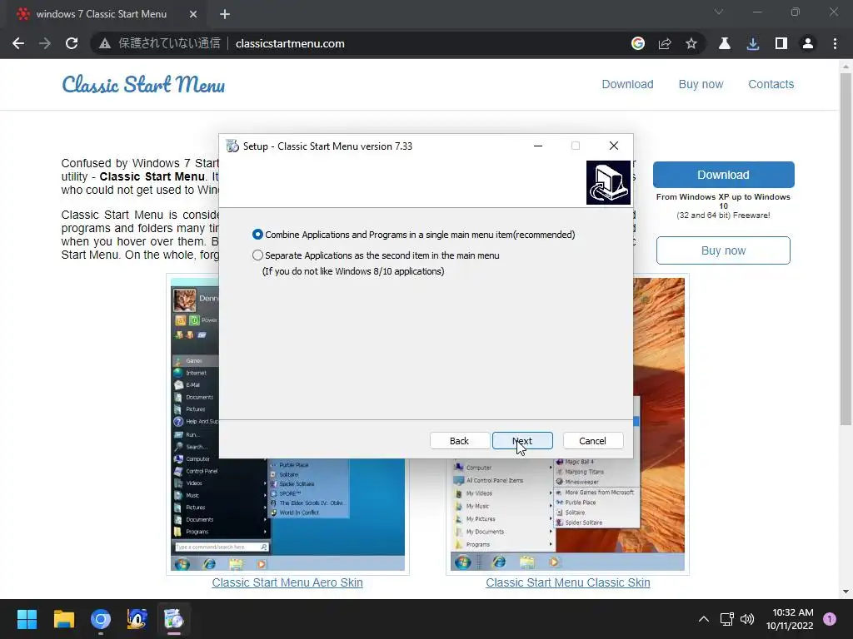Open the Chrome Labs flask icon
The image size is (853, 639).
(x=724, y=43)
